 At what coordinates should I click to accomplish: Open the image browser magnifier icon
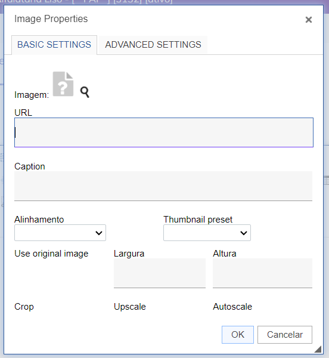click(85, 92)
